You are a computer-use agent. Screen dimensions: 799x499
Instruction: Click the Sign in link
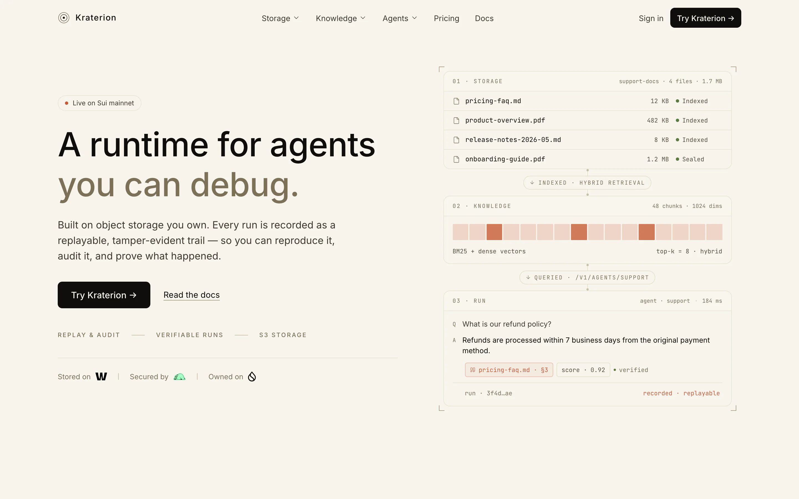pyautogui.click(x=651, y=18)
